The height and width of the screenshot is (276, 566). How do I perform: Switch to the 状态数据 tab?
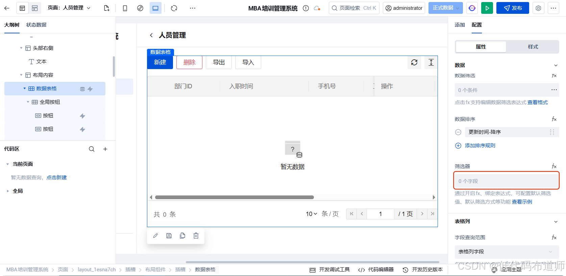(x=36, y=25)
